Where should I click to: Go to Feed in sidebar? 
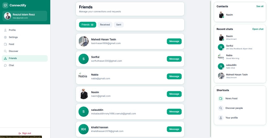pos(5,44)
